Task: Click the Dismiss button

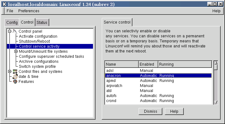Action: tap(150, 111)
